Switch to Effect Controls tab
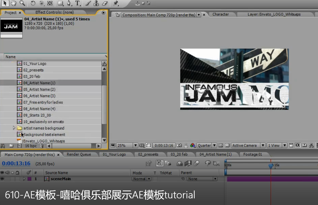The height and width of the screenshot is (205, 318). coord(54,12)
